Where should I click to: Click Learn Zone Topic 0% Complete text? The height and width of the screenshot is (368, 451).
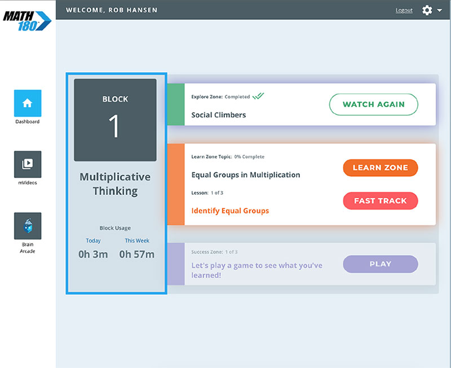[x=228, y=157]
